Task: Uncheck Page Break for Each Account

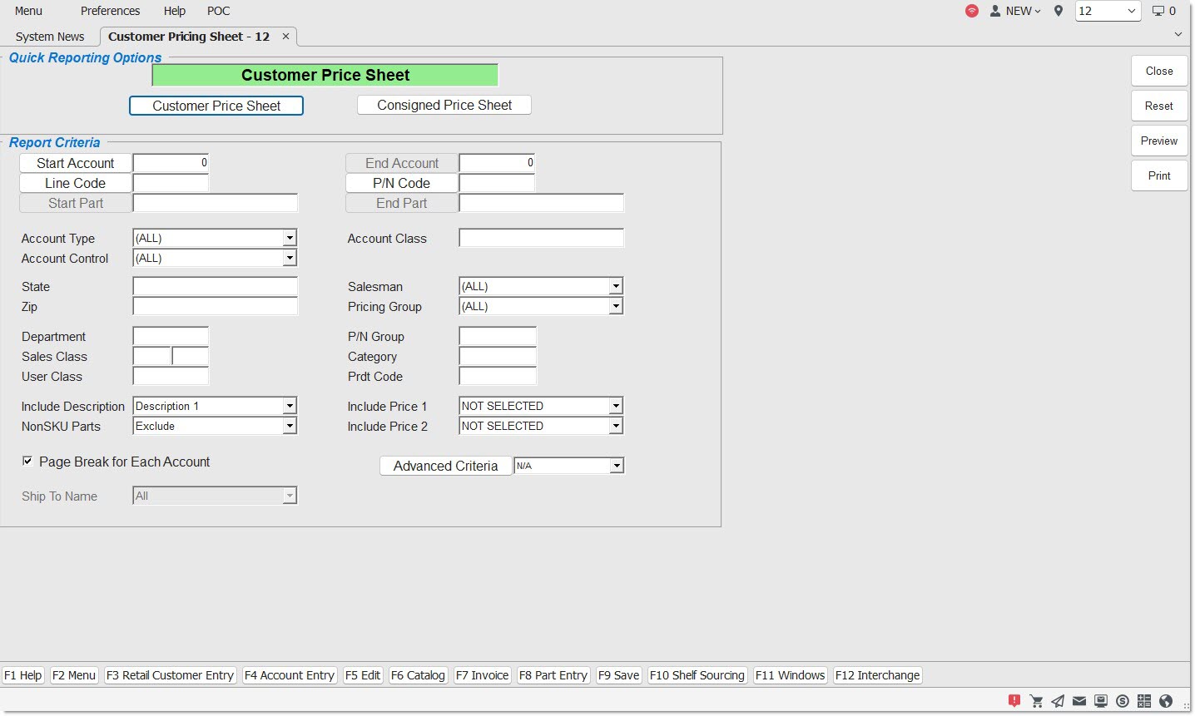Action: [27, 462]
